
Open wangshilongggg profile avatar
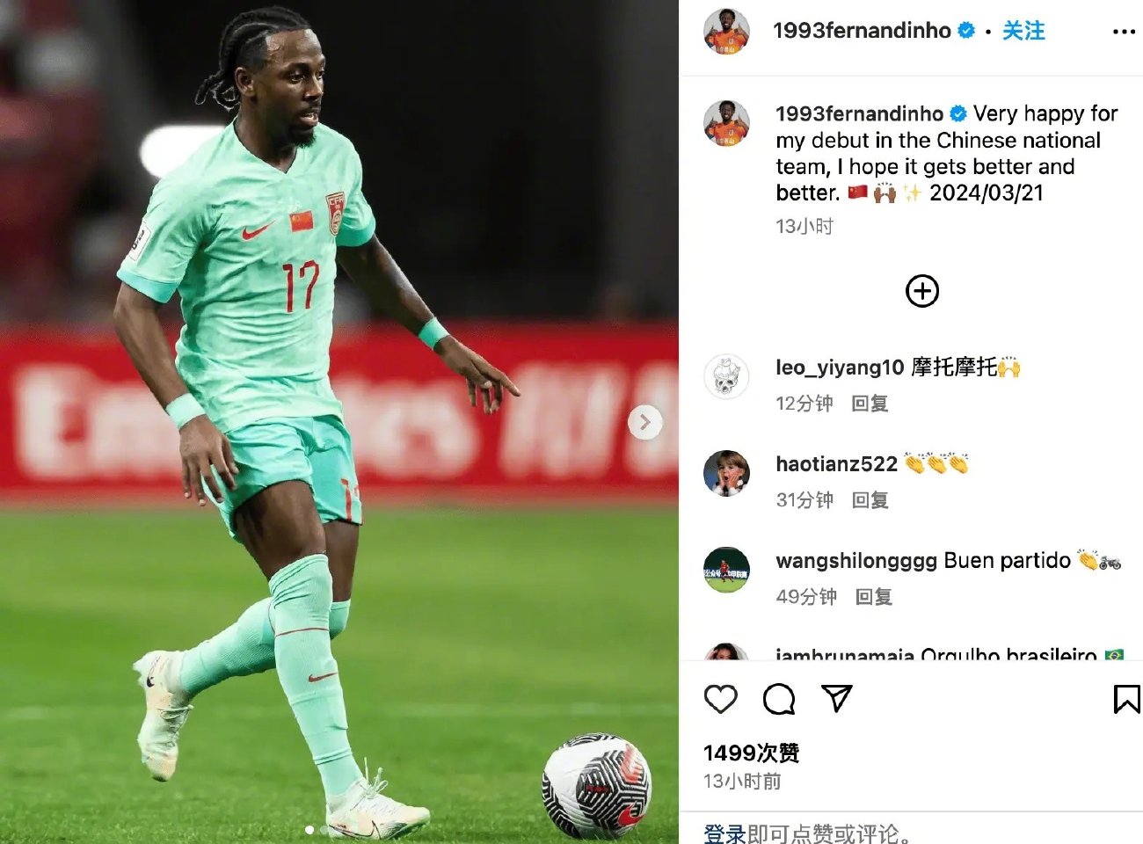(726, 570)
